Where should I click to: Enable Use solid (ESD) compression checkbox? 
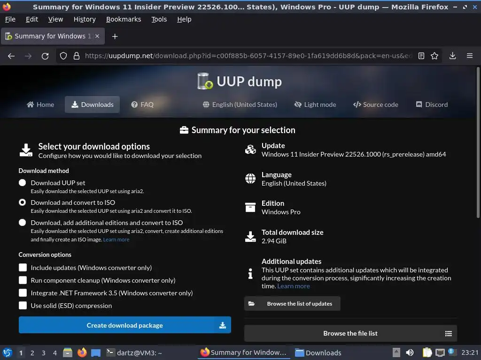point(23,306)
